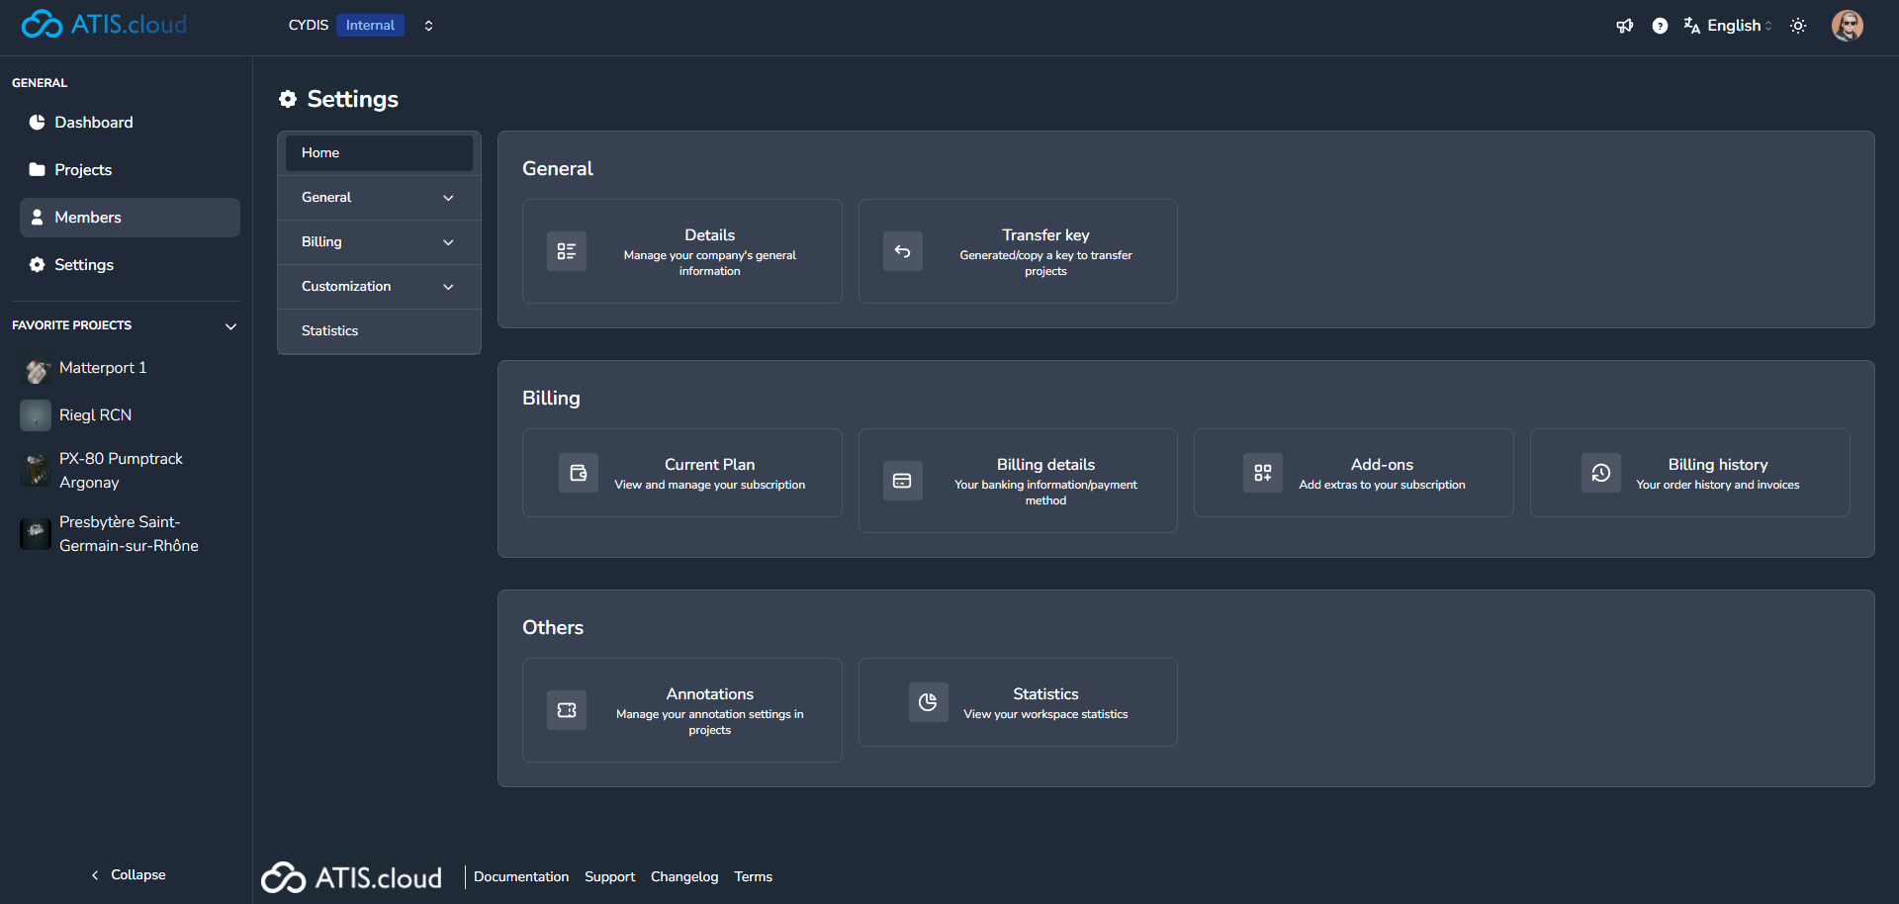Image resolution: width=1899 pixels, height=904 pixels.
Task: Go to Members in sidebar
Action: coord(130,218)
